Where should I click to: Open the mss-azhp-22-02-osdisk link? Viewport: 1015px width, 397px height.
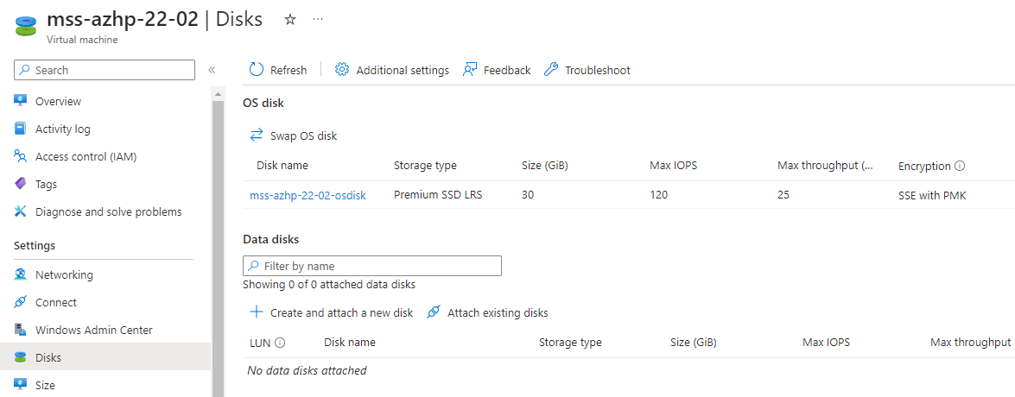[x=308, y=196]
